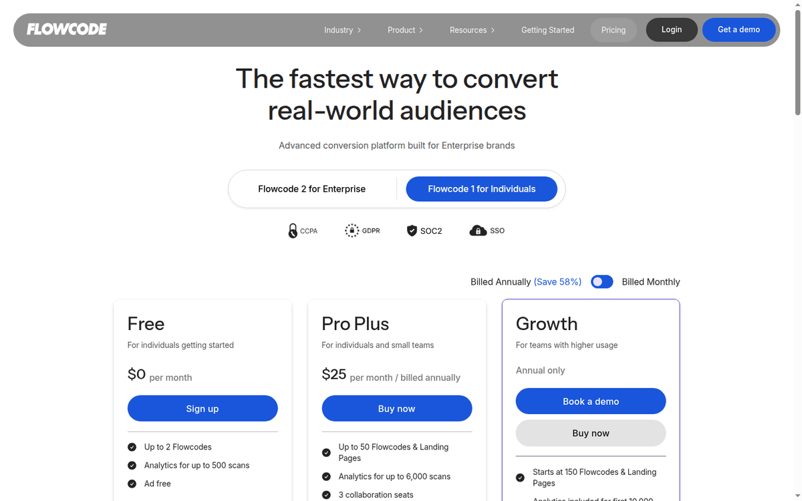Click the Save 58% text
Viewport: 802px width, 501px height.
tap(558, 282)
